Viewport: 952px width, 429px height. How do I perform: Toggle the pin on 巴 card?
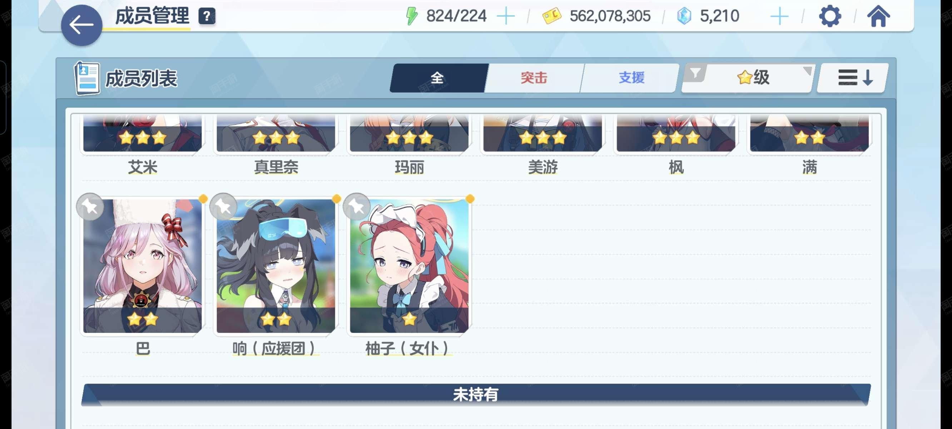click(x=90, y=207)
